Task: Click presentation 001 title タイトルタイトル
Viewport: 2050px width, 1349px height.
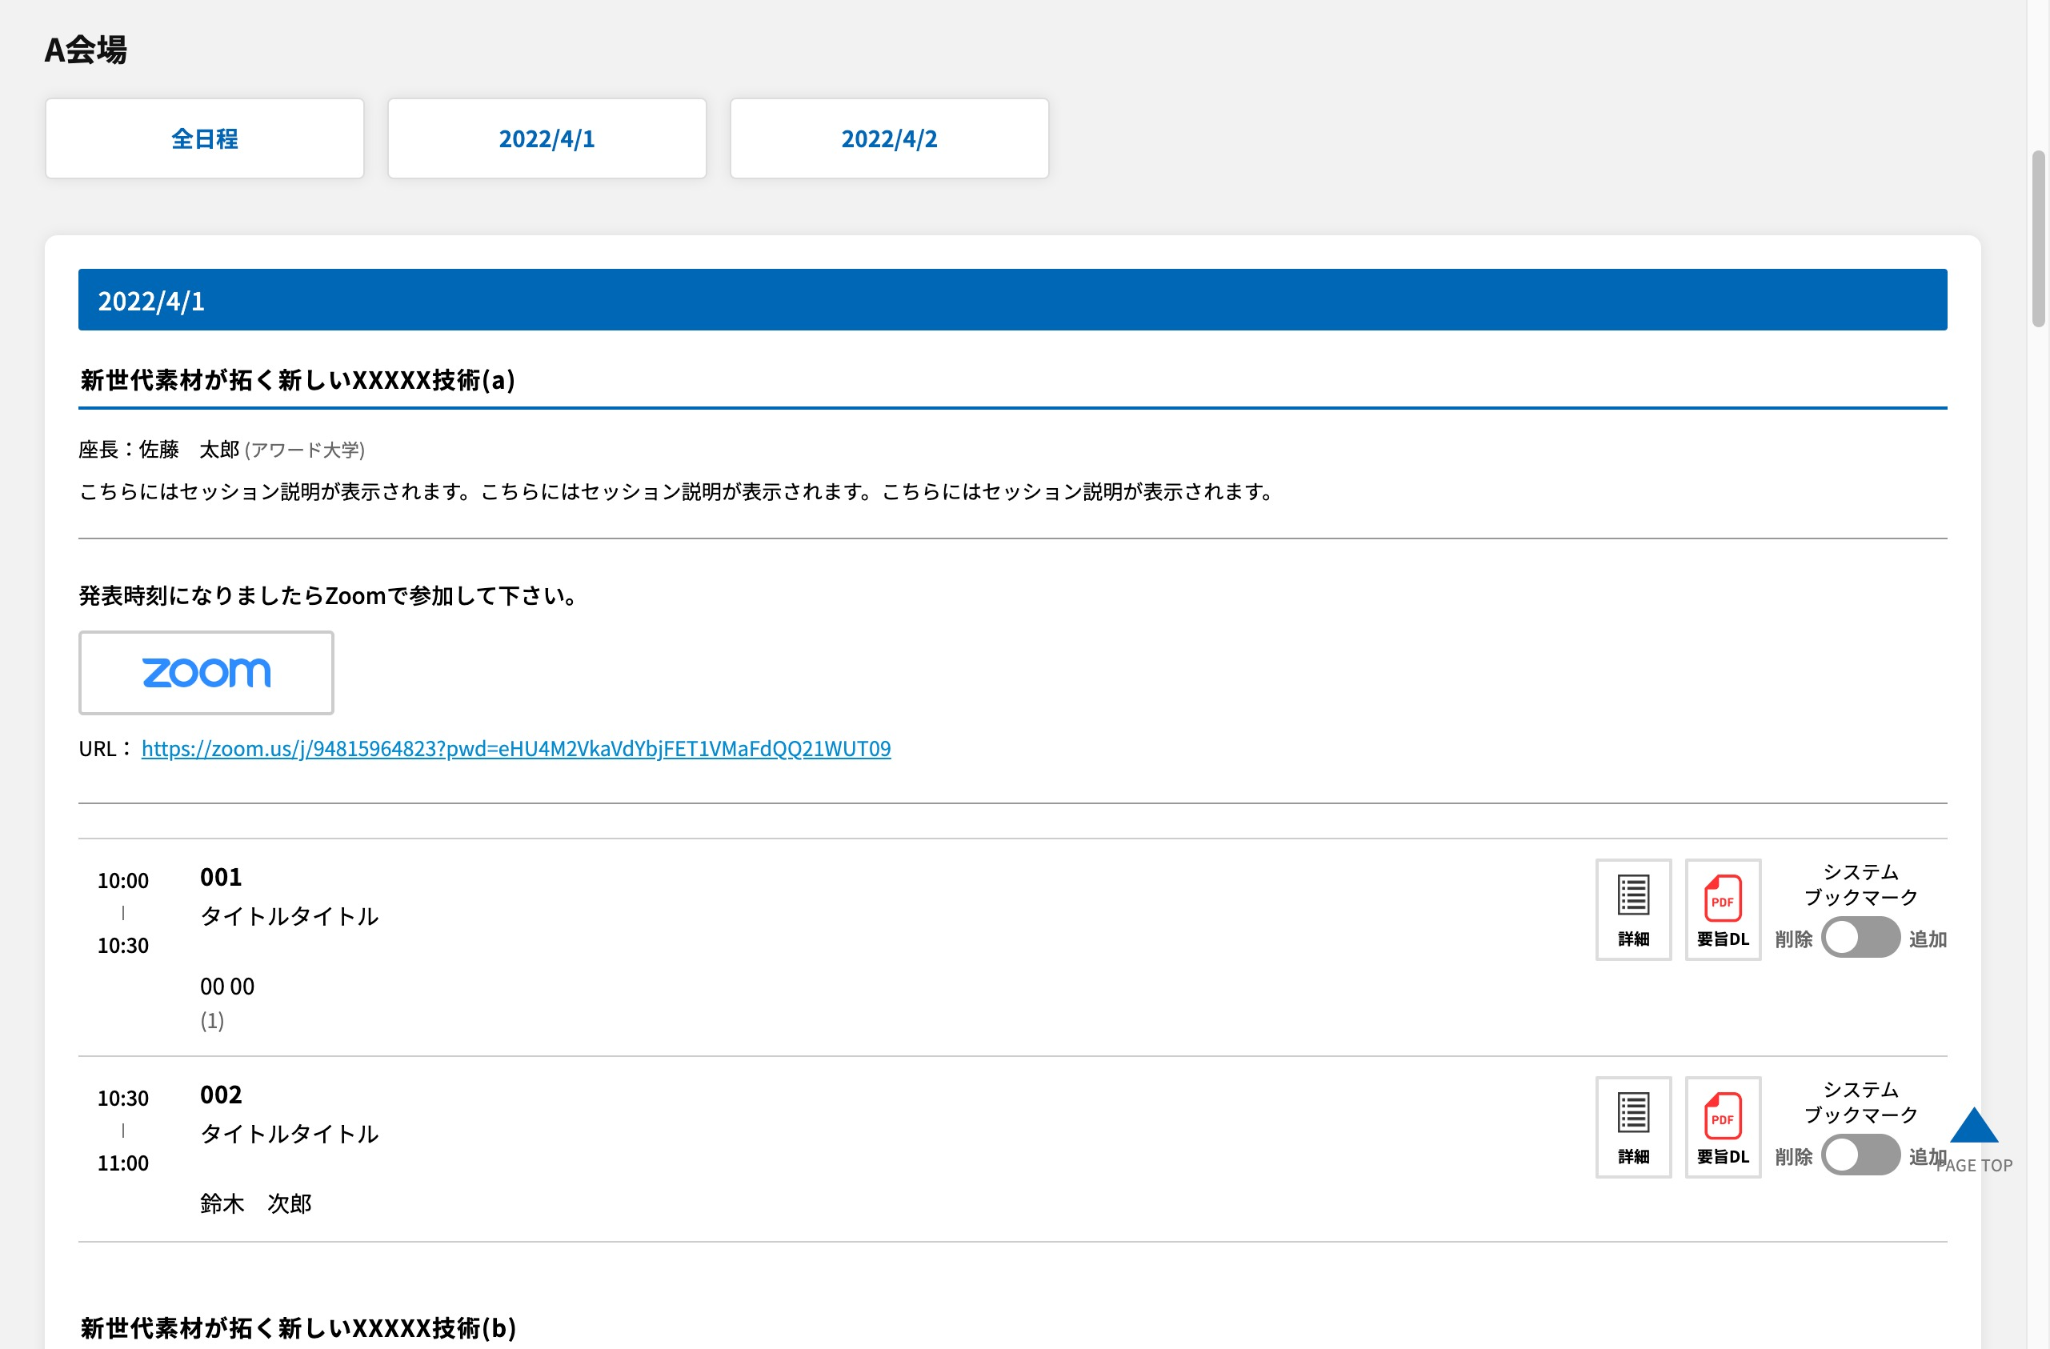Action: tap(290, 915)
